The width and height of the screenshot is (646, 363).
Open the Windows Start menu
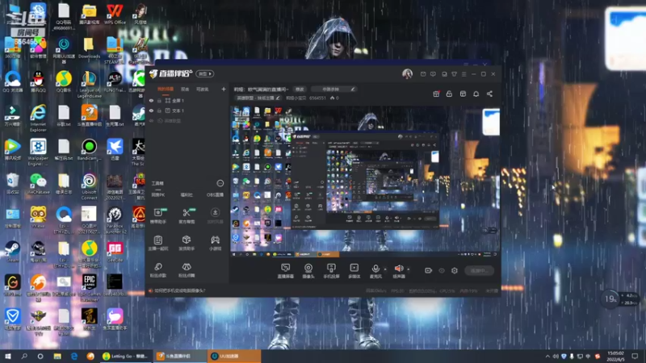coord(8,356)
